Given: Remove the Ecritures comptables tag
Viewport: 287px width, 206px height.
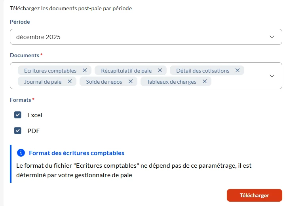Looking at the screenshot, I should click(x=85, y=71).
